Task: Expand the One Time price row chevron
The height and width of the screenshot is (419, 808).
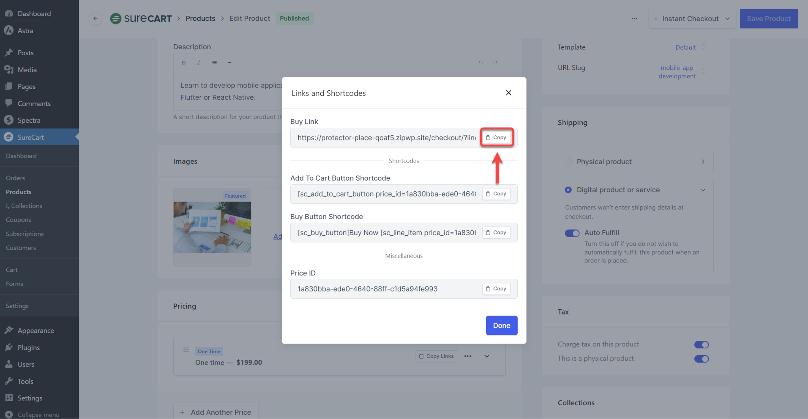Action: pyautogui.click(x=486, y=356)
